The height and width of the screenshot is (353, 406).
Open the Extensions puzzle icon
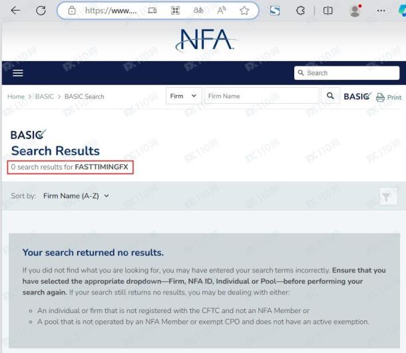point(300,11)
